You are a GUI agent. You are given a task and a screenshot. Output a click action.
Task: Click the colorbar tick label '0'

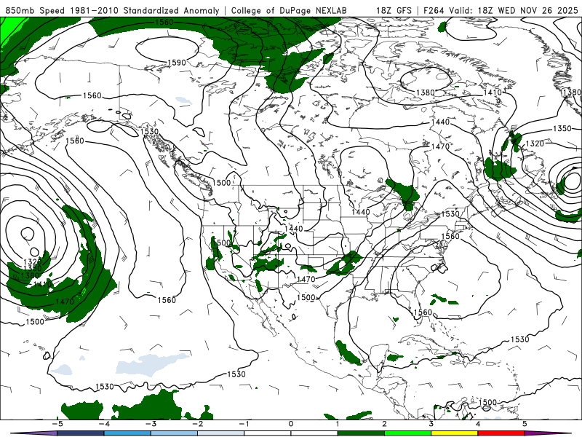tap(291, 424)
